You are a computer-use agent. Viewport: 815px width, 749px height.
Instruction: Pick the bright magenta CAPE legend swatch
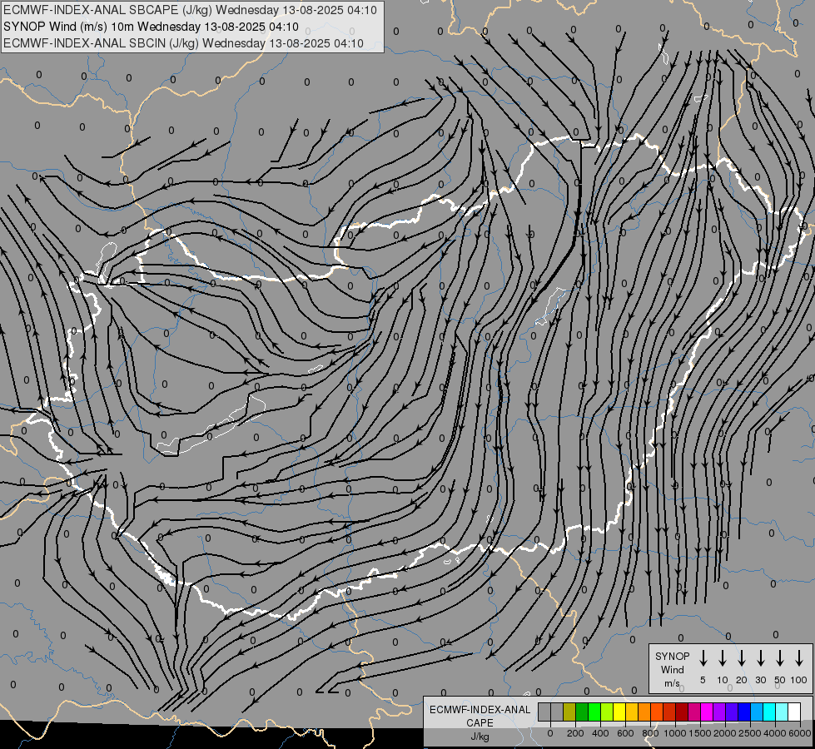coord(707,712)
